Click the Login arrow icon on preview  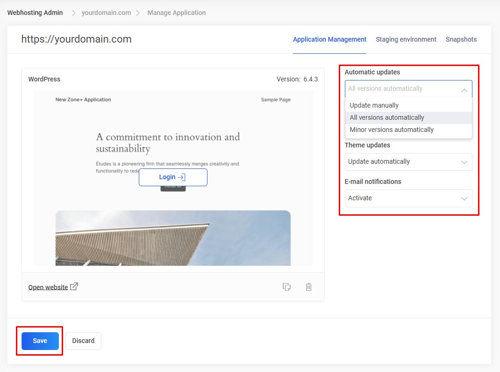coord(182,177)
